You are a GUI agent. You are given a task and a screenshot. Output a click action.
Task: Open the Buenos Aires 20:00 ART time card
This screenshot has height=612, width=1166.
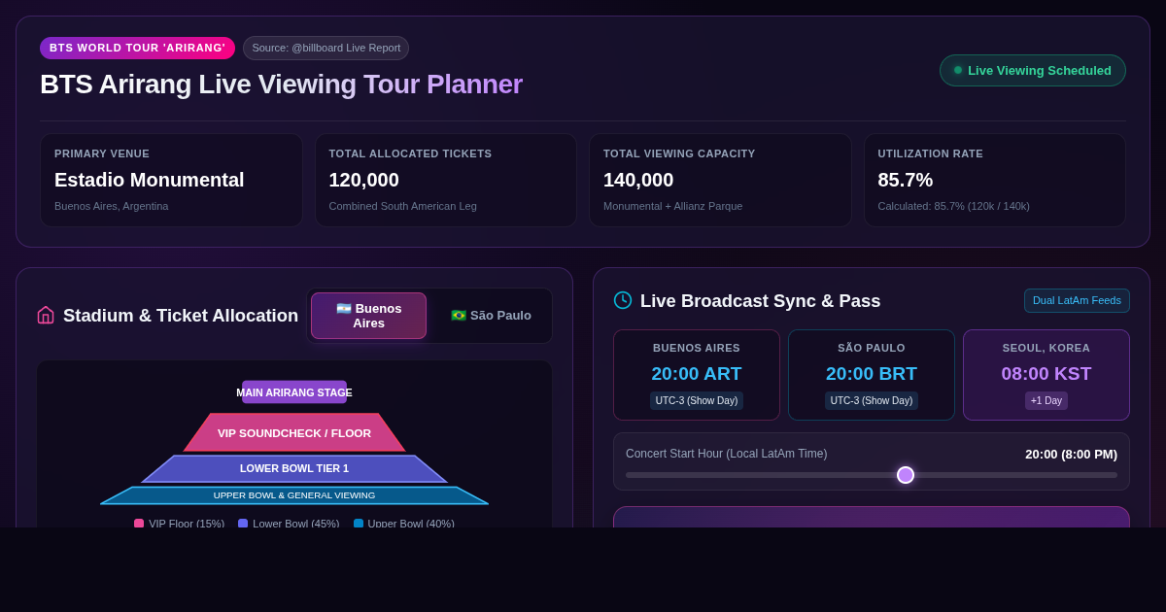697,375
